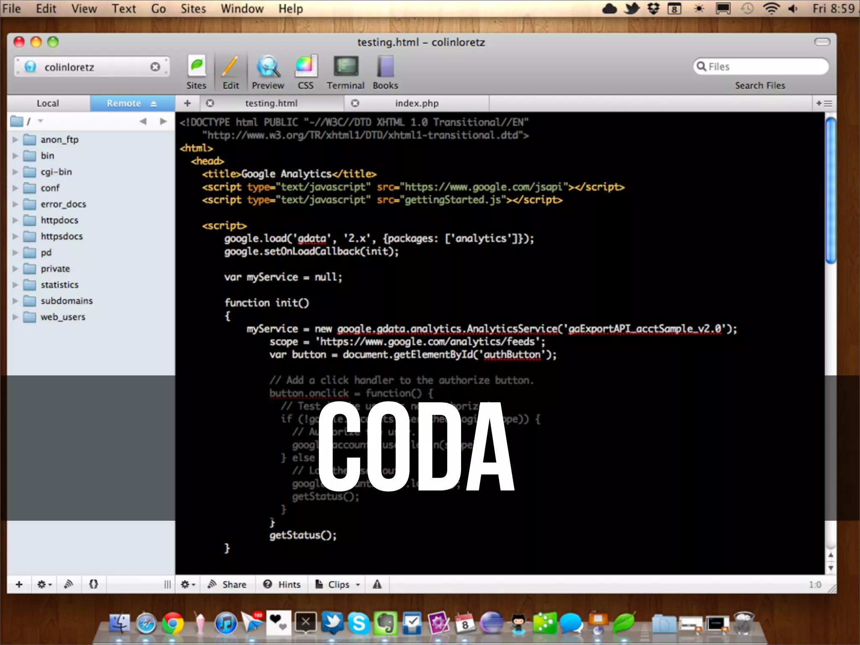The width and height of the screenshot is (860, 645).
Task: Expand the cgi-bin folder
Action: pos(15,172)
